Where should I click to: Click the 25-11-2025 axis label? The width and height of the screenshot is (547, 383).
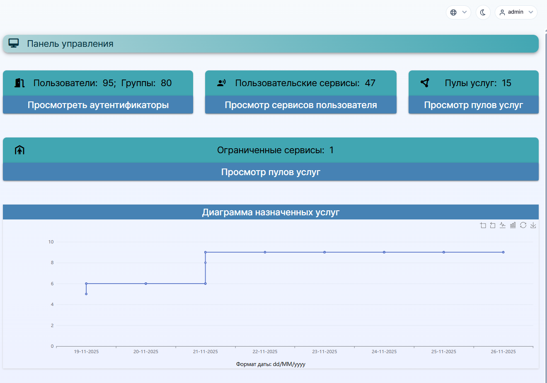coord(444,352)
